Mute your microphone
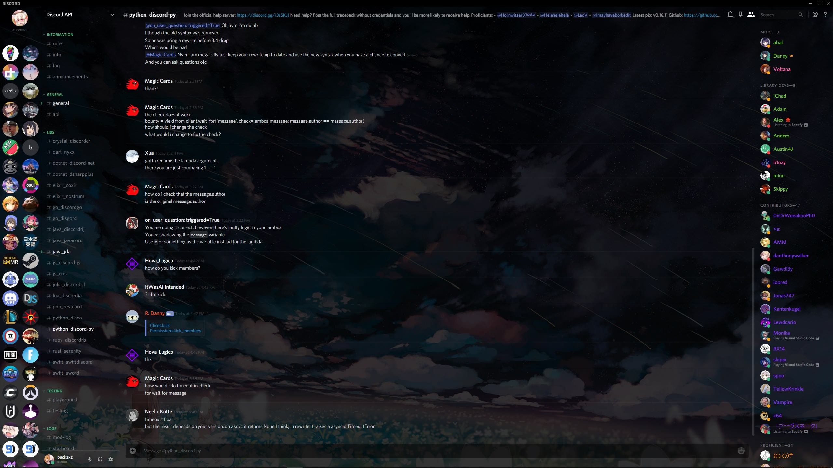The width and height of the screenshot is (833, 468). (90, 459)
